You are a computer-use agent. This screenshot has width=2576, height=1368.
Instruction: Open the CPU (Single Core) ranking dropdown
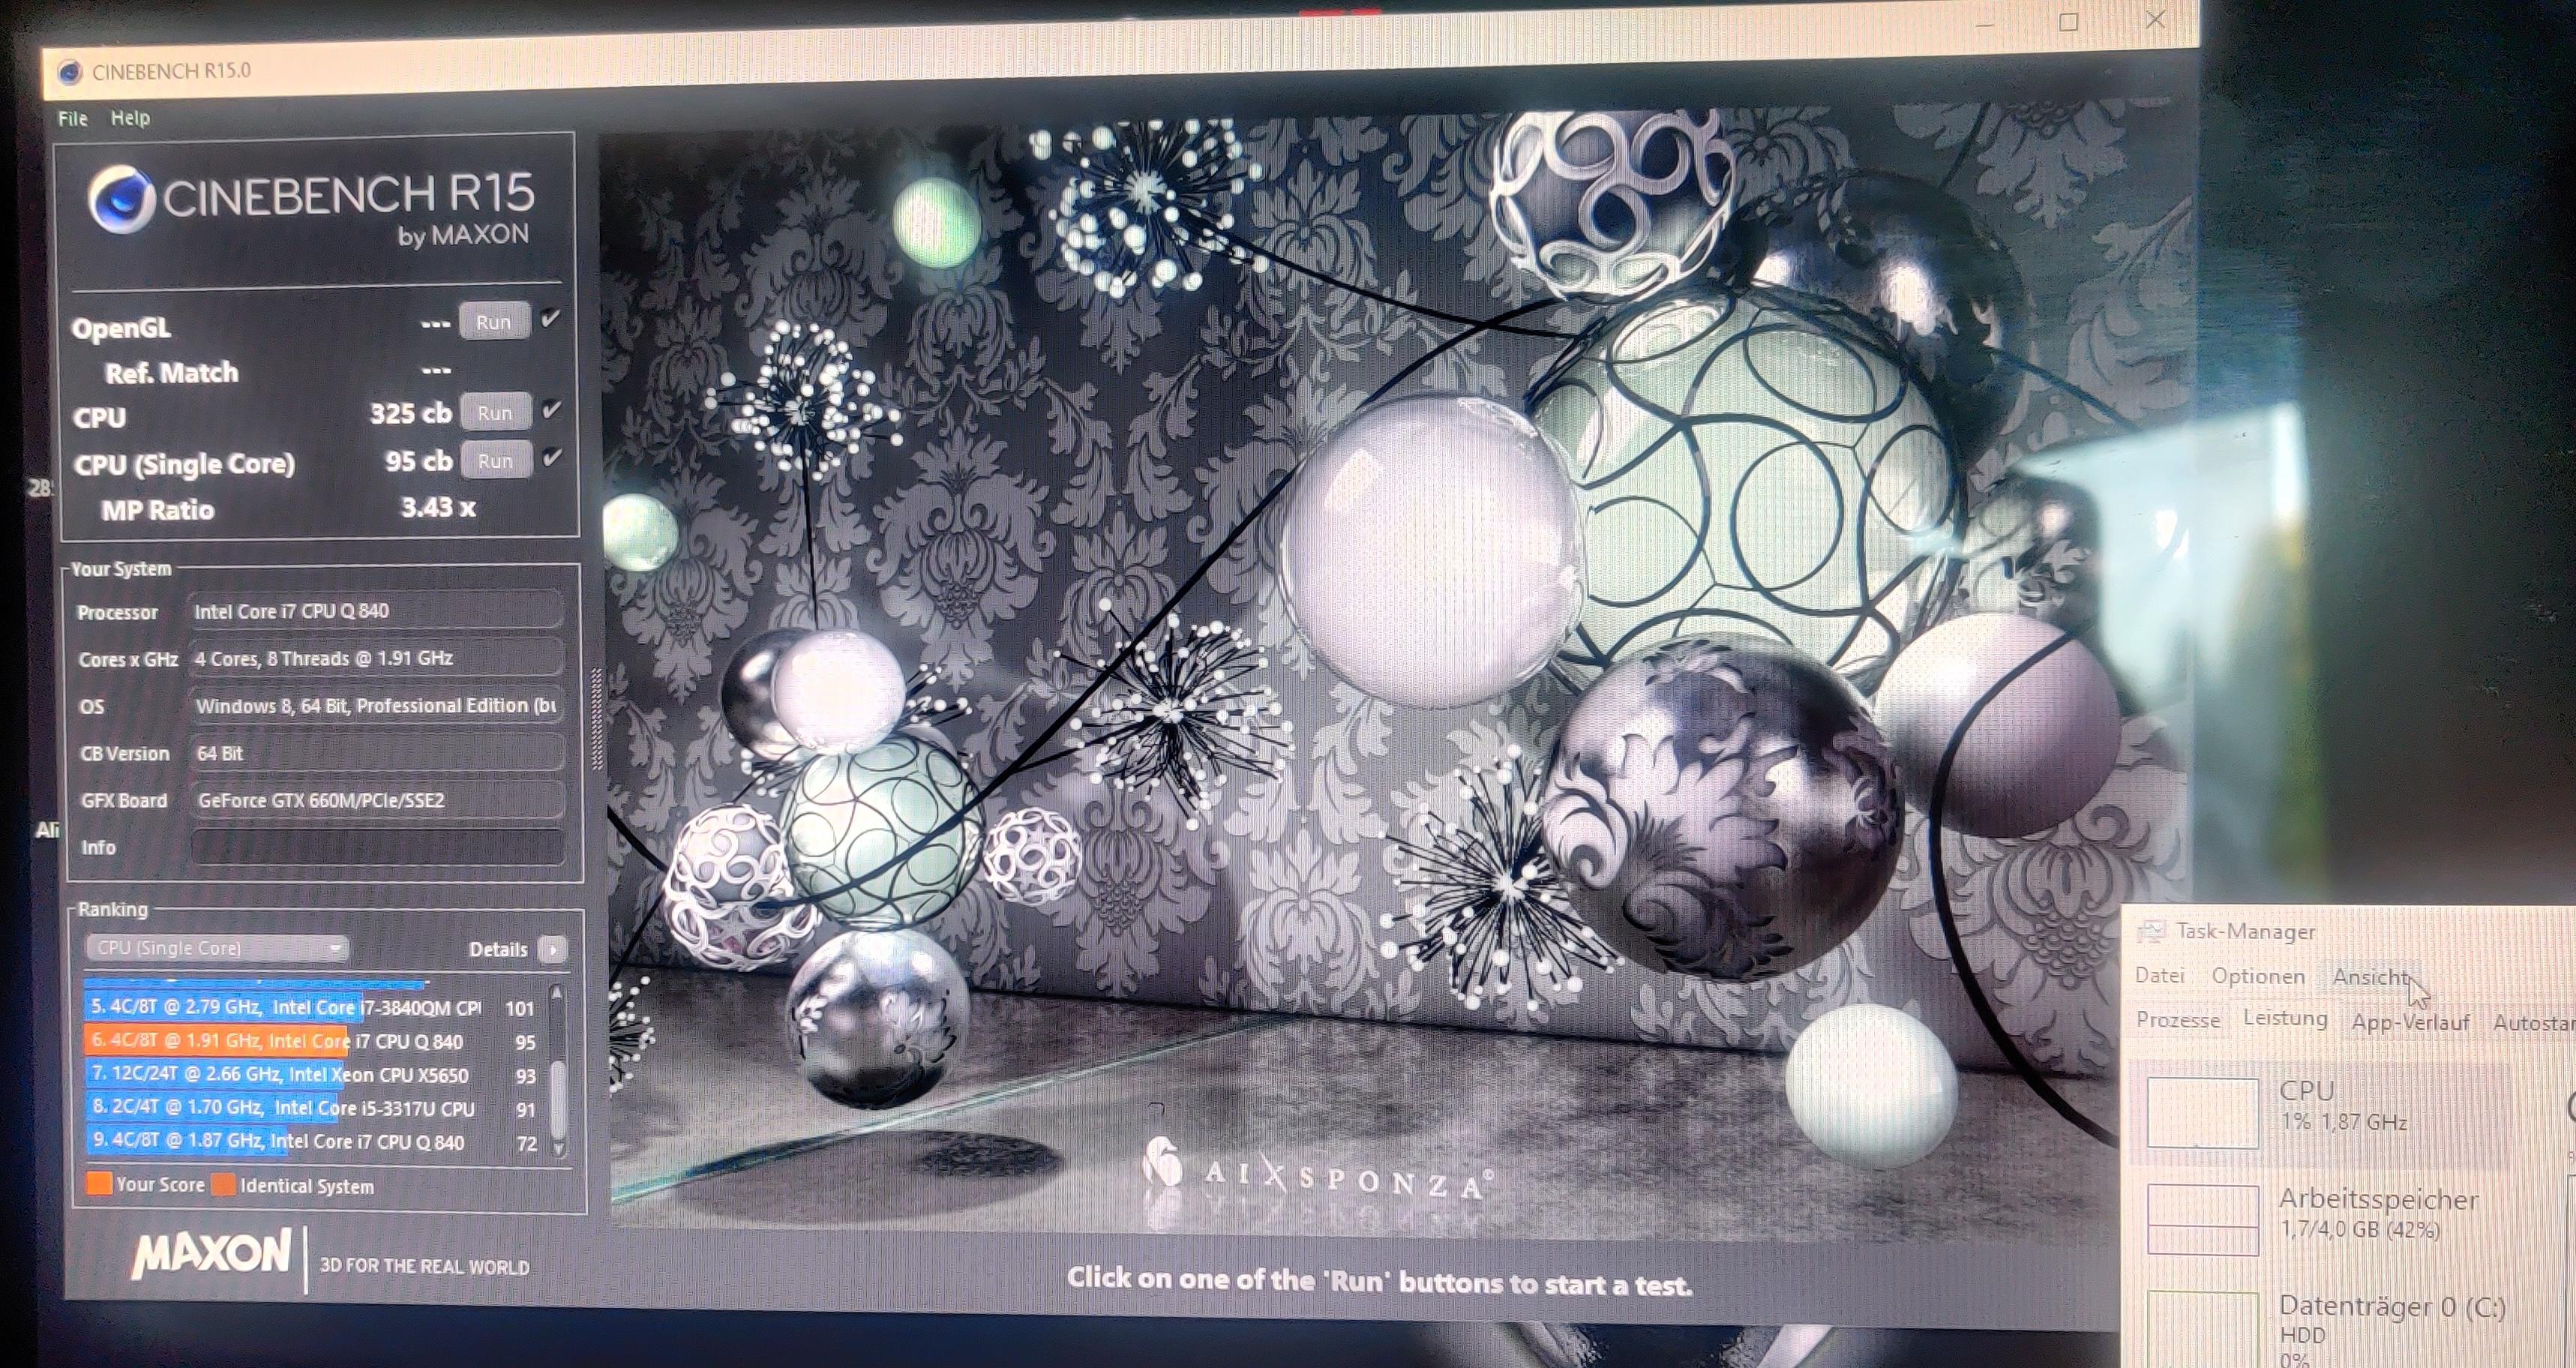tap(216, 947)
